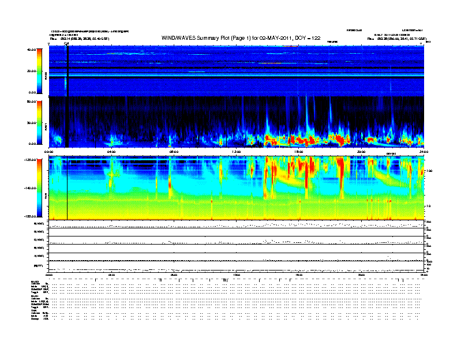
Task: Click the RAD1 heading in bottom status table
Action: coord(35,296)
